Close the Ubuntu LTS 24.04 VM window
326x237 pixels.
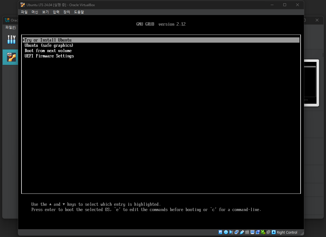(298, 5)
